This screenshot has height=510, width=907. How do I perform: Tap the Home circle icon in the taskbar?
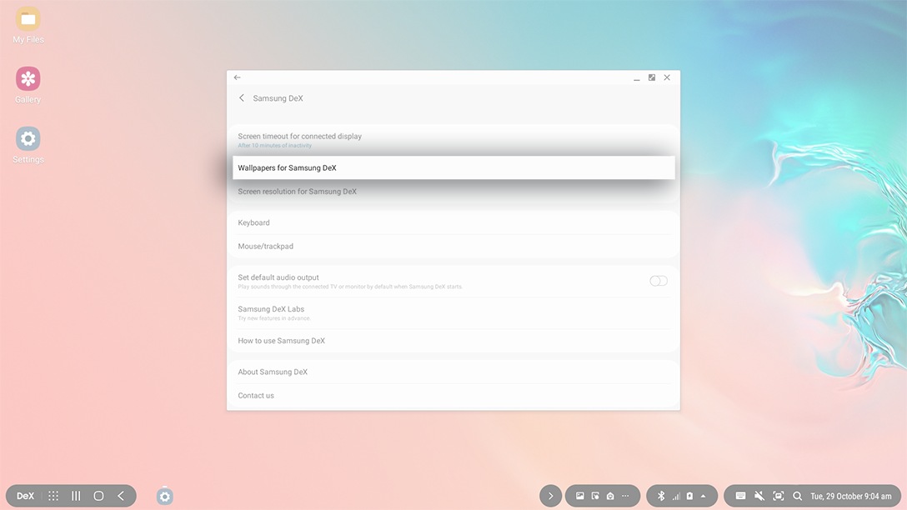98,496
